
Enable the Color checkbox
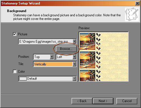coord(15,72)
